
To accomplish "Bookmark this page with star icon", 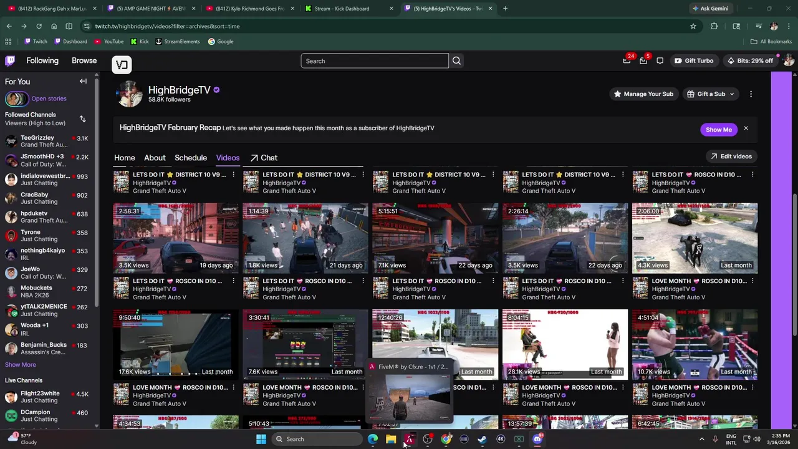I will (693, 26).
